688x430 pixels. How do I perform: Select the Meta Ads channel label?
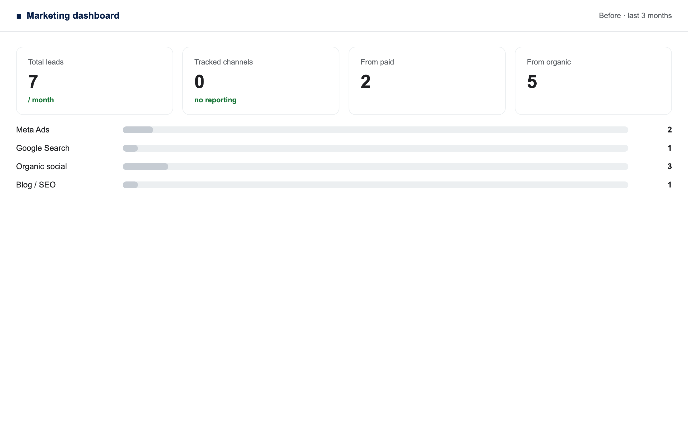33,130
